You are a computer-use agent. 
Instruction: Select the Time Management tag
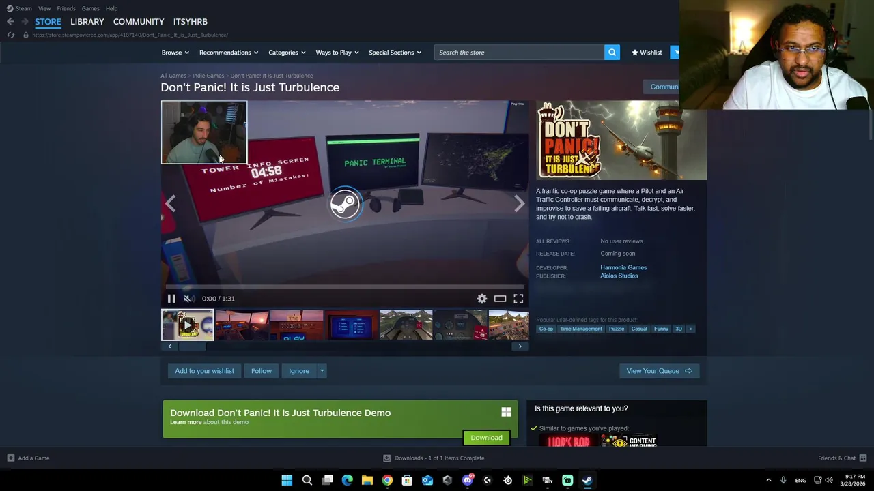pos(581,329)
